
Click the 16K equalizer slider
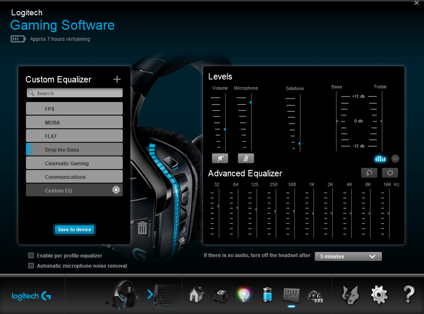click(389, 214)
